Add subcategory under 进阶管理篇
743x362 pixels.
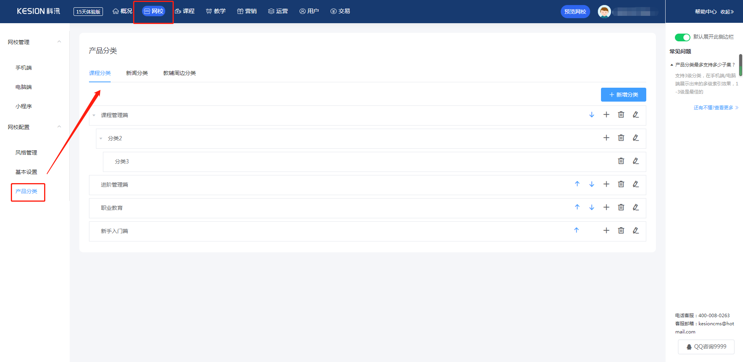click(606, 184)
